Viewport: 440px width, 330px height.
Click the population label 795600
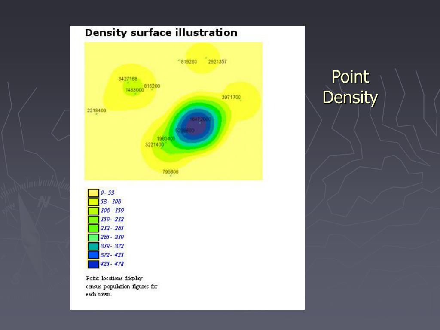170,172
